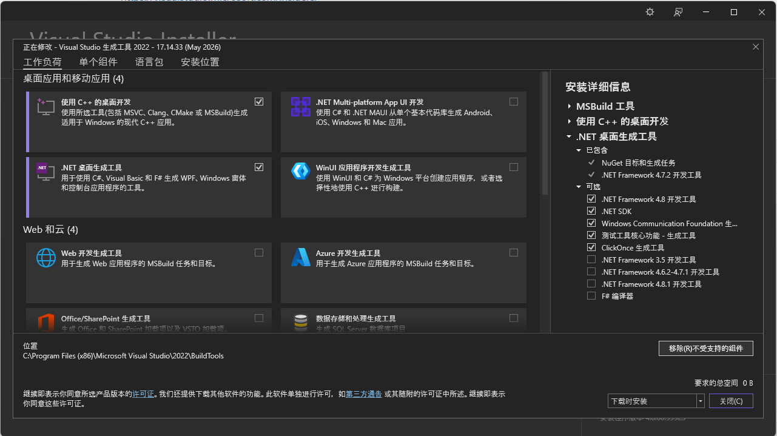Uncheck .NET SDK optional component

(x=591, y=211)
